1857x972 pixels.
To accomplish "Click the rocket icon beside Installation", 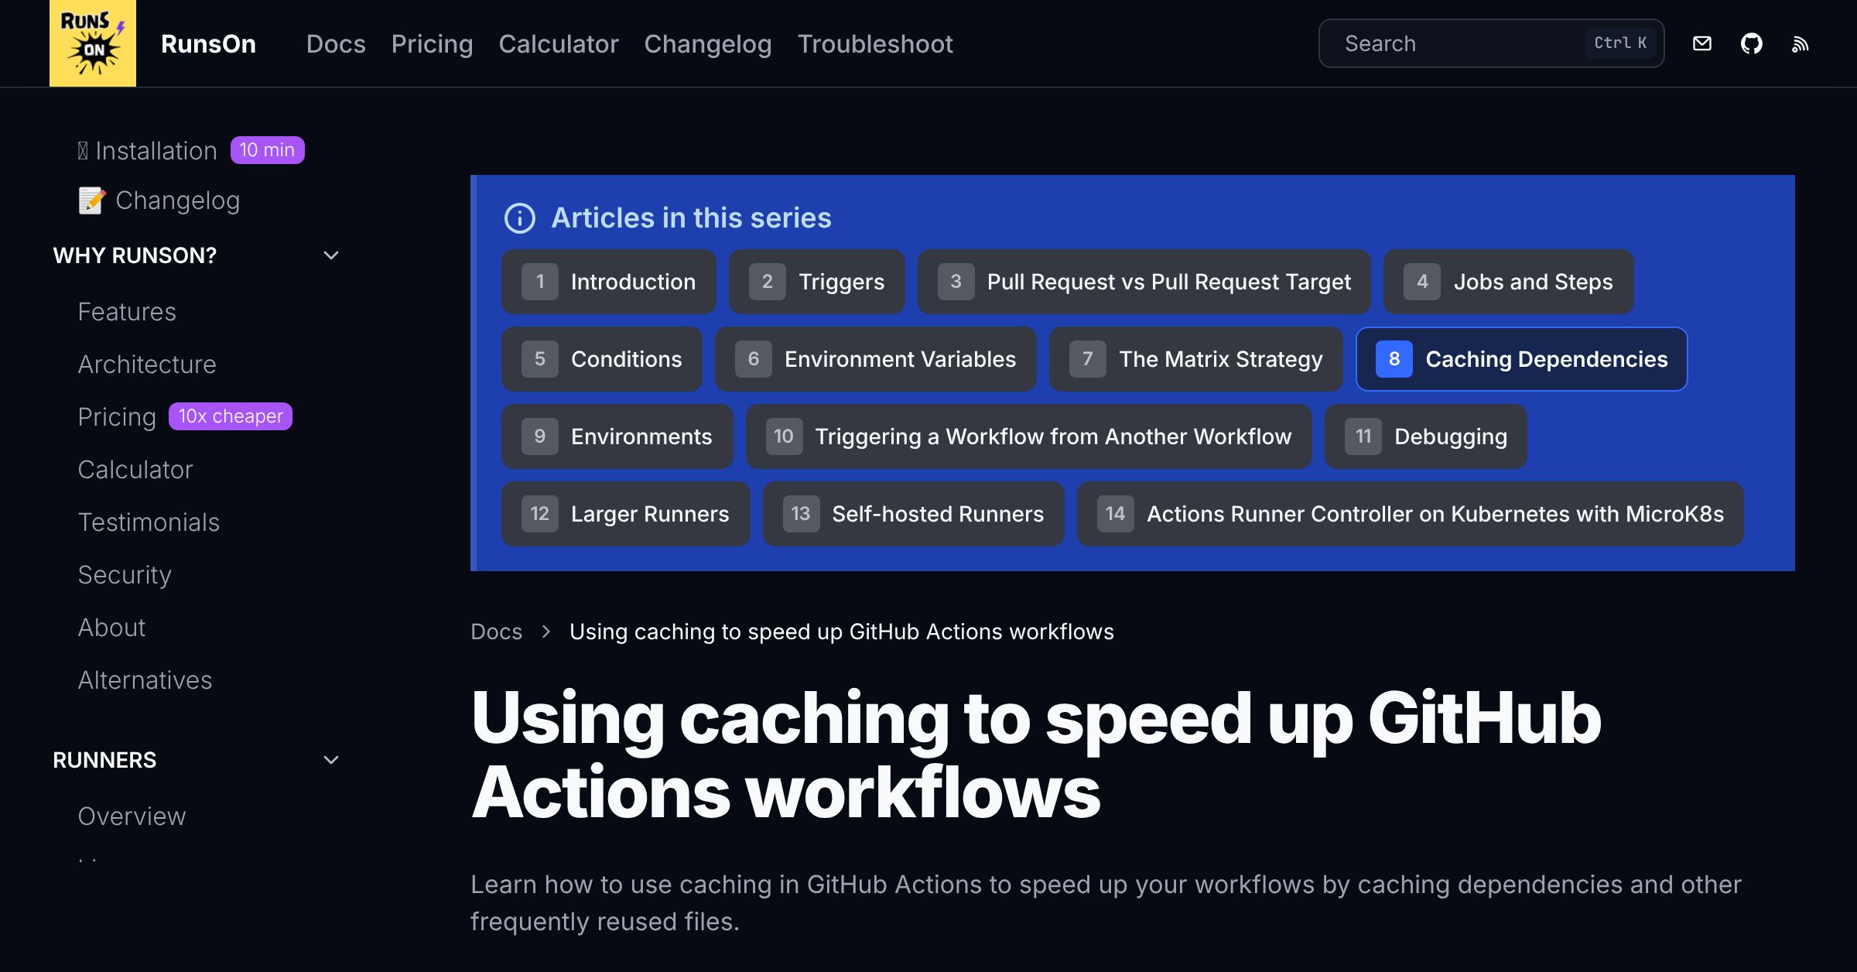I will pos(84,149).
